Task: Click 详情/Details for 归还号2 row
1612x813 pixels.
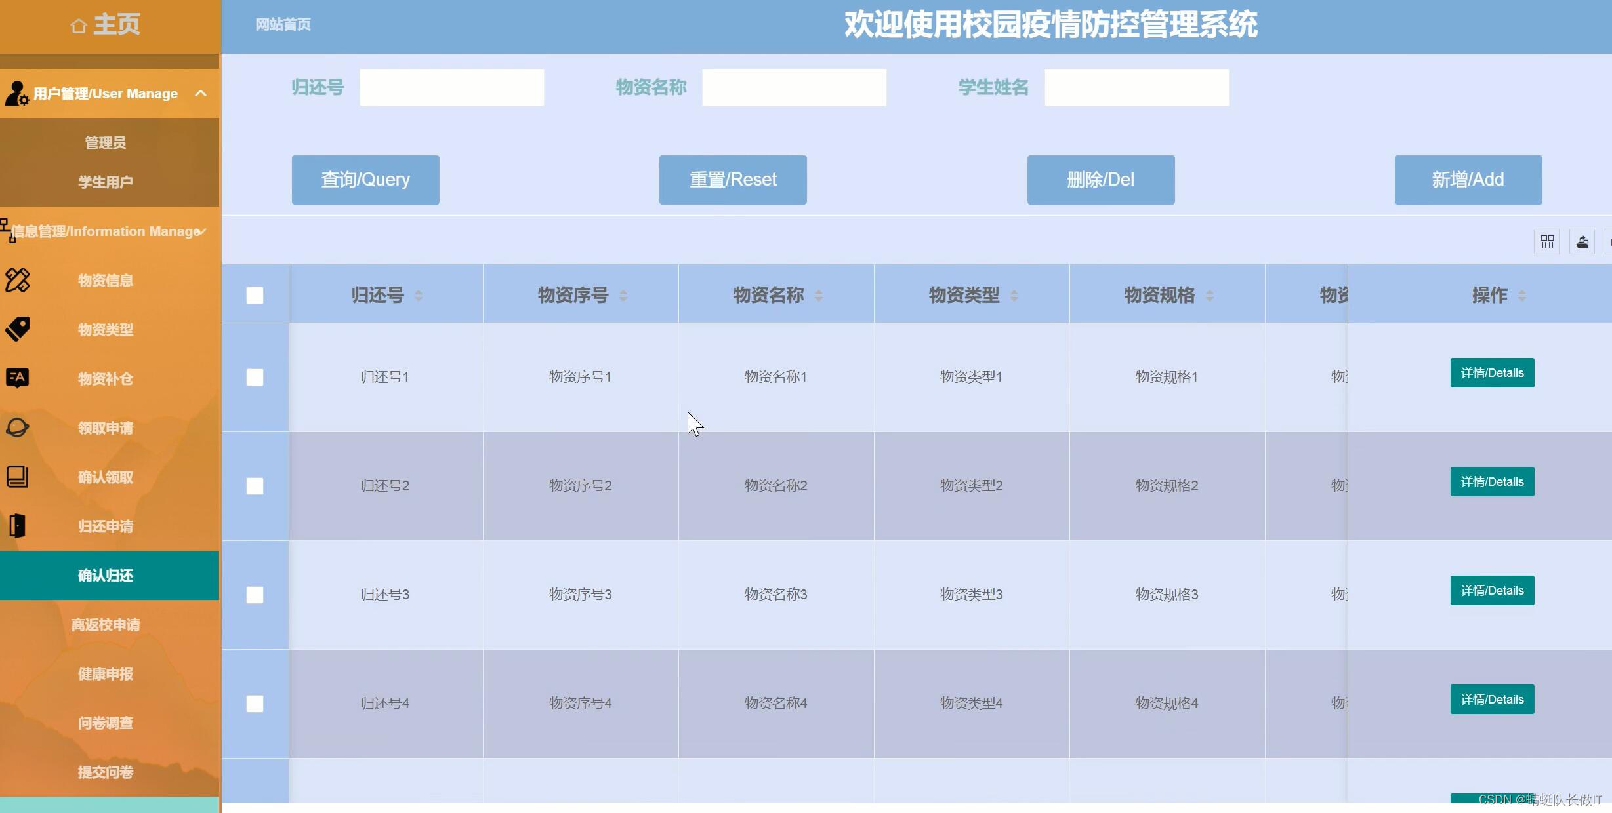Action: point(1491,482)
